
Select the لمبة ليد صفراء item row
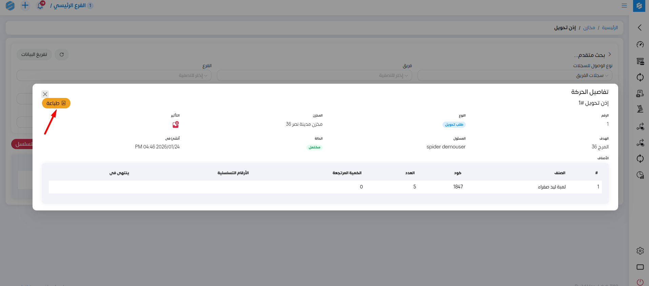pos(552,187)
